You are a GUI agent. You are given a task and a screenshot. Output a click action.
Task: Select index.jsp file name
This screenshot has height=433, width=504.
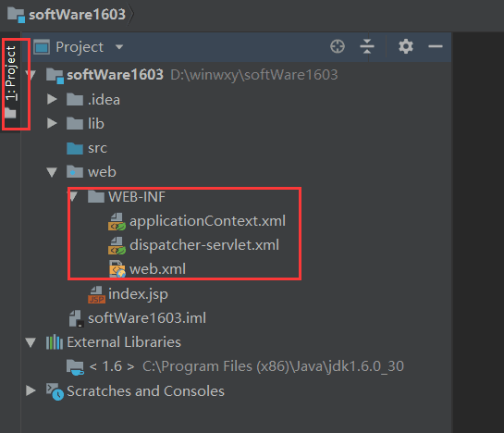click(x=138, y=294)
